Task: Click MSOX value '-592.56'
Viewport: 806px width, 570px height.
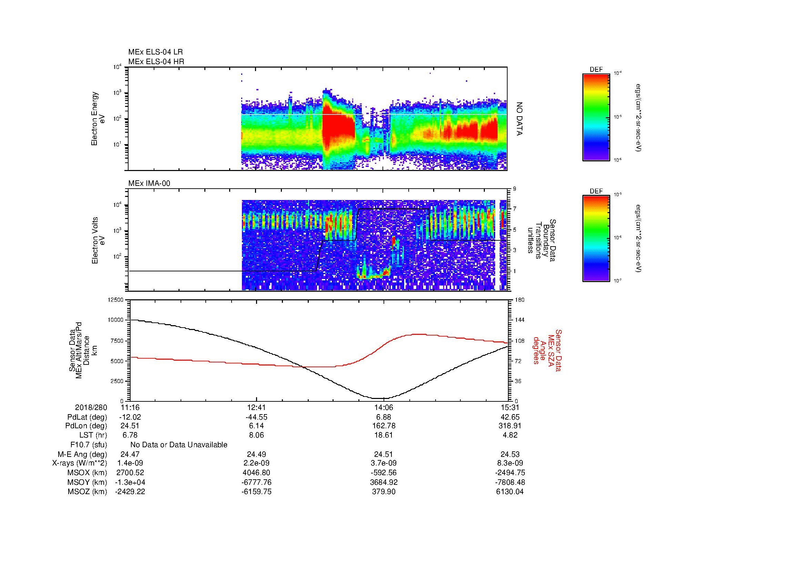Action: 384,473
